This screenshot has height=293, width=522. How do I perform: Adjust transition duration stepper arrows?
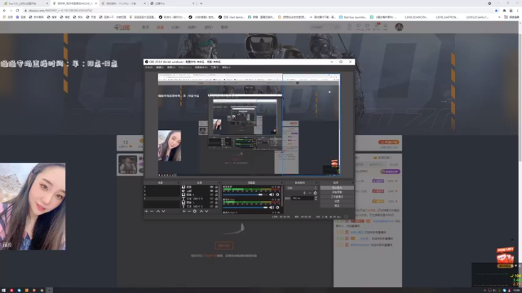316,199
